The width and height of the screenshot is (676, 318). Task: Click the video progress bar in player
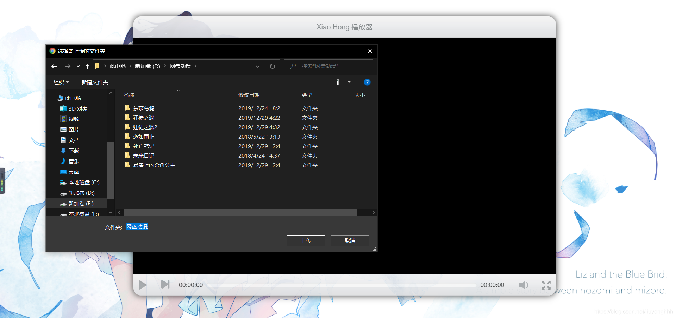[x=342, y=285]
